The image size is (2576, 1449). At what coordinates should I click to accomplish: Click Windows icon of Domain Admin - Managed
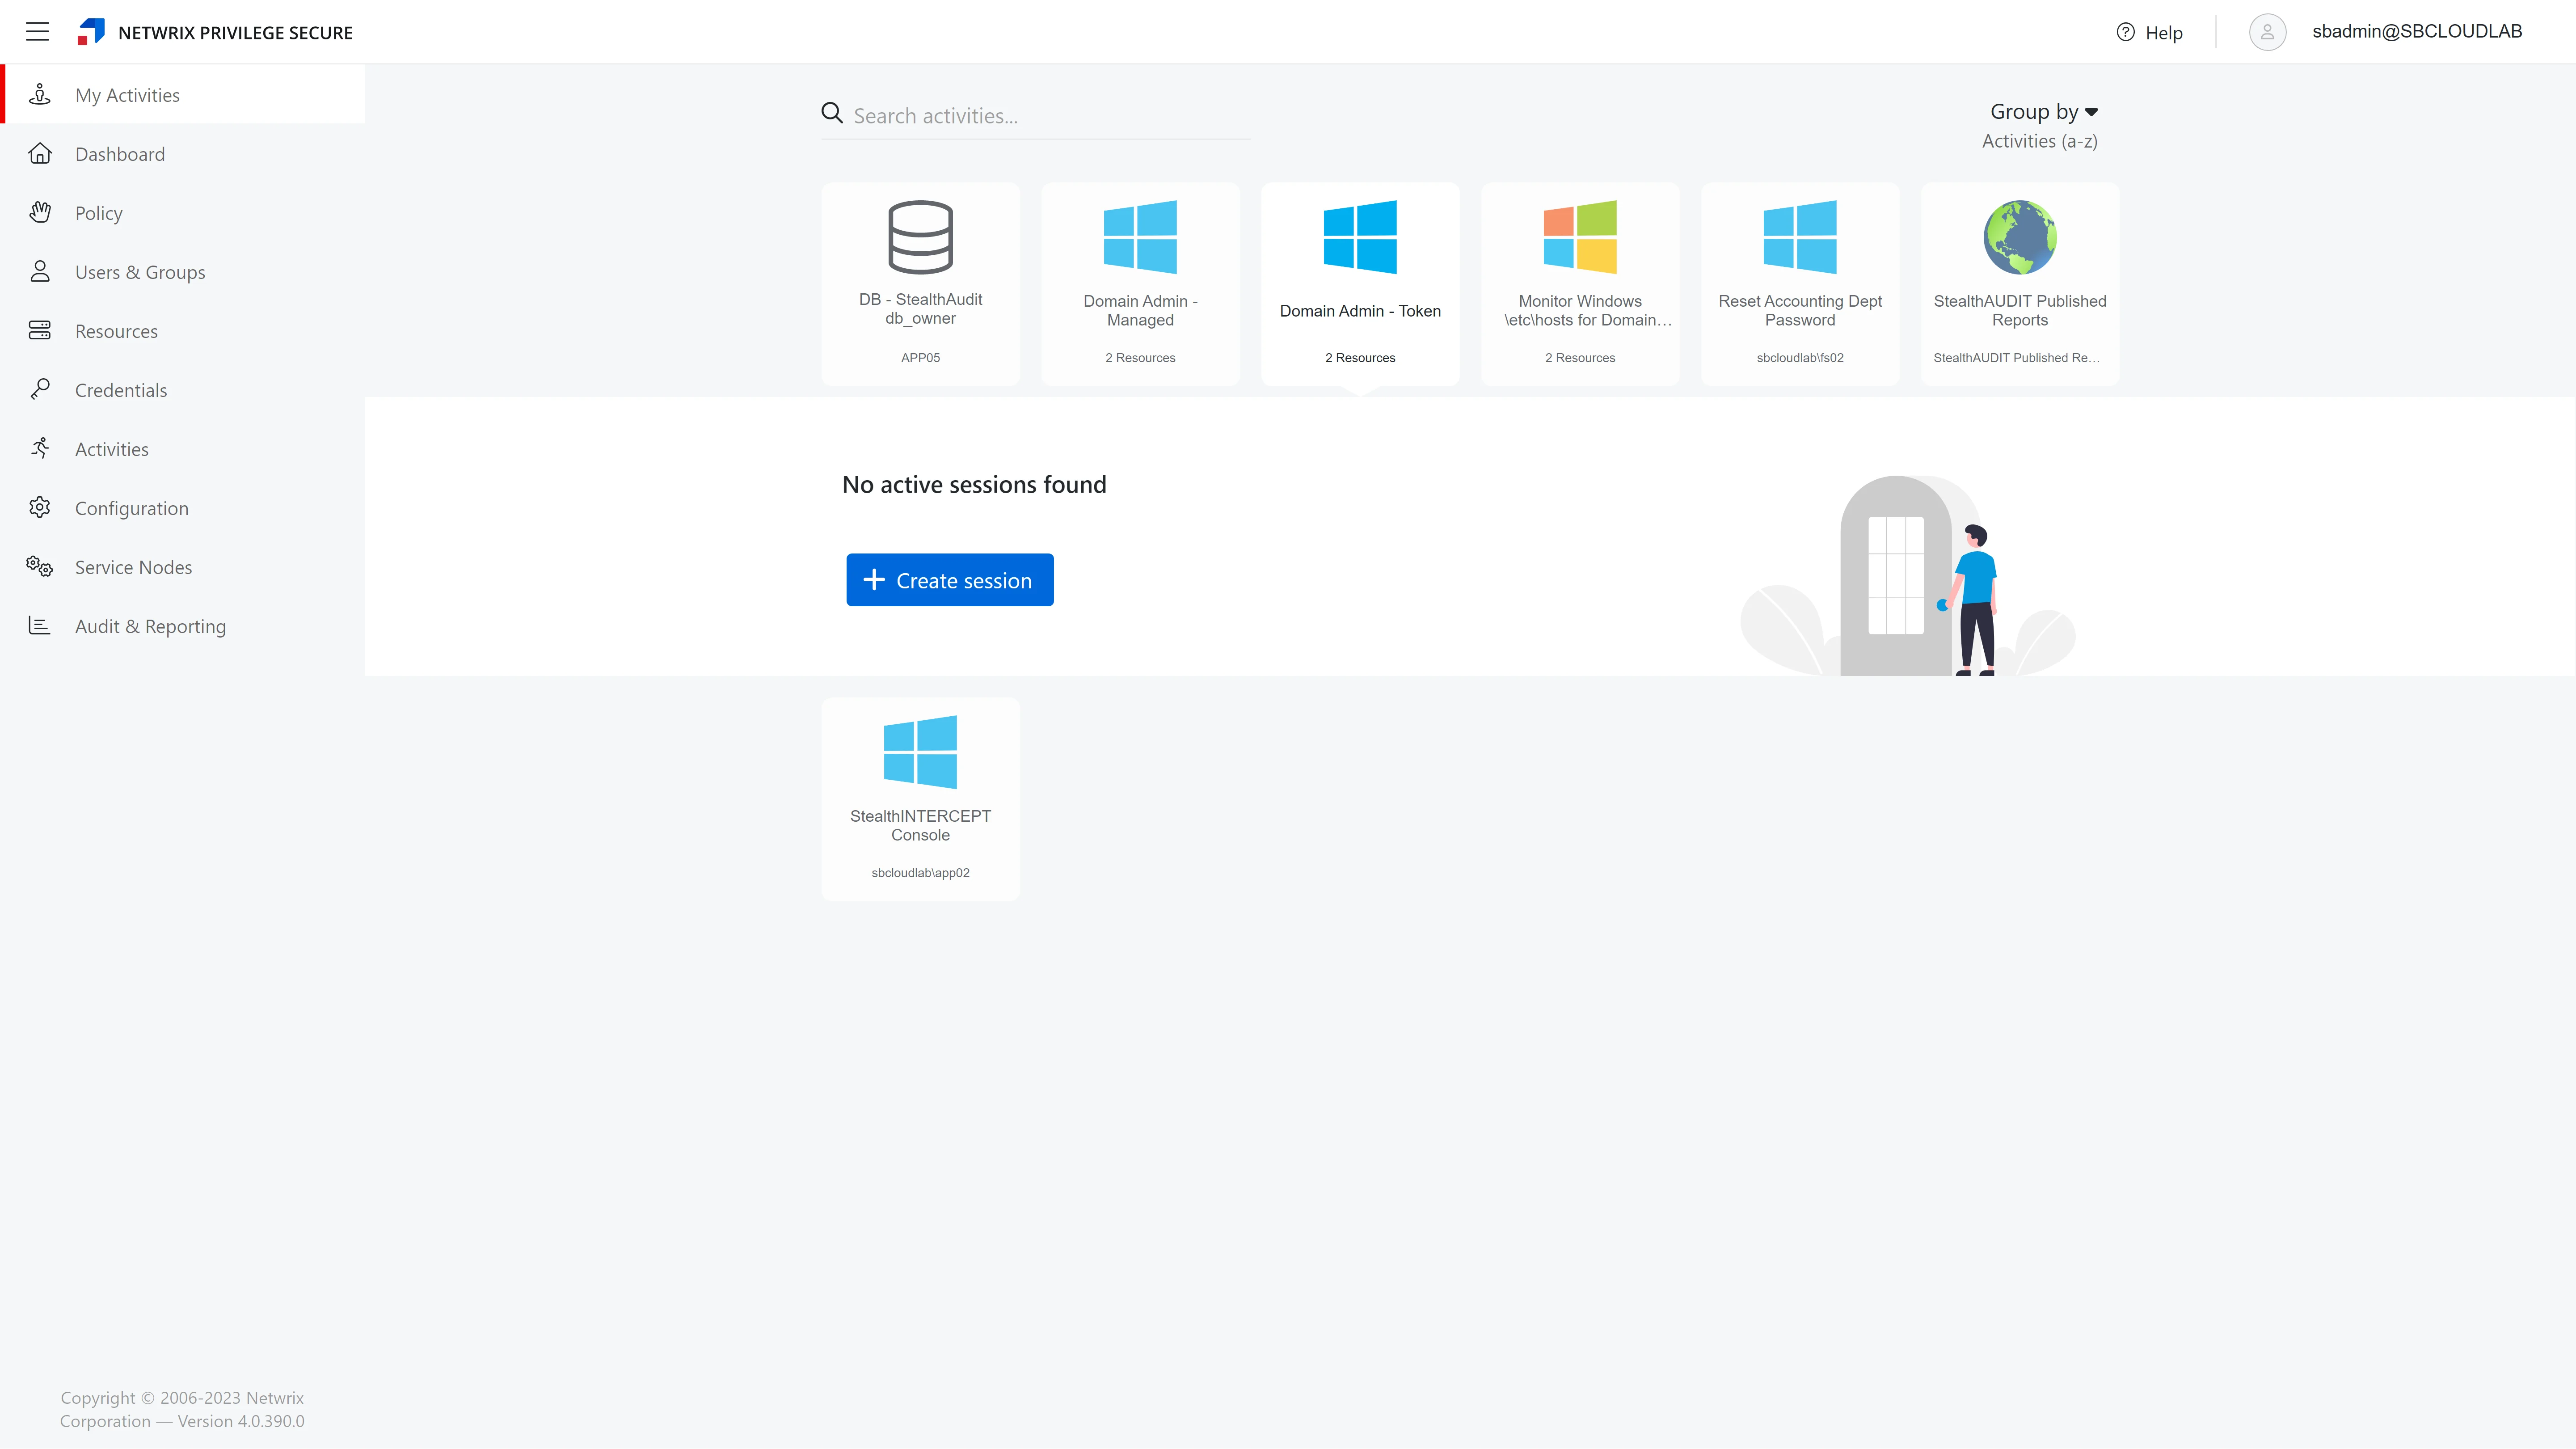click(x=1140, y=237)
